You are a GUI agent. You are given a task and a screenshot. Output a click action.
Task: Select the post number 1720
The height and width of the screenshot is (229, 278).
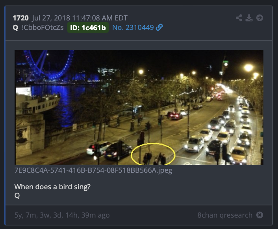20,18
